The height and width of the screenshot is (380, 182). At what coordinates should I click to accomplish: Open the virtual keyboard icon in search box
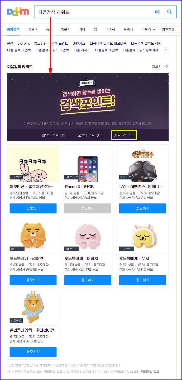pos(157,12)
